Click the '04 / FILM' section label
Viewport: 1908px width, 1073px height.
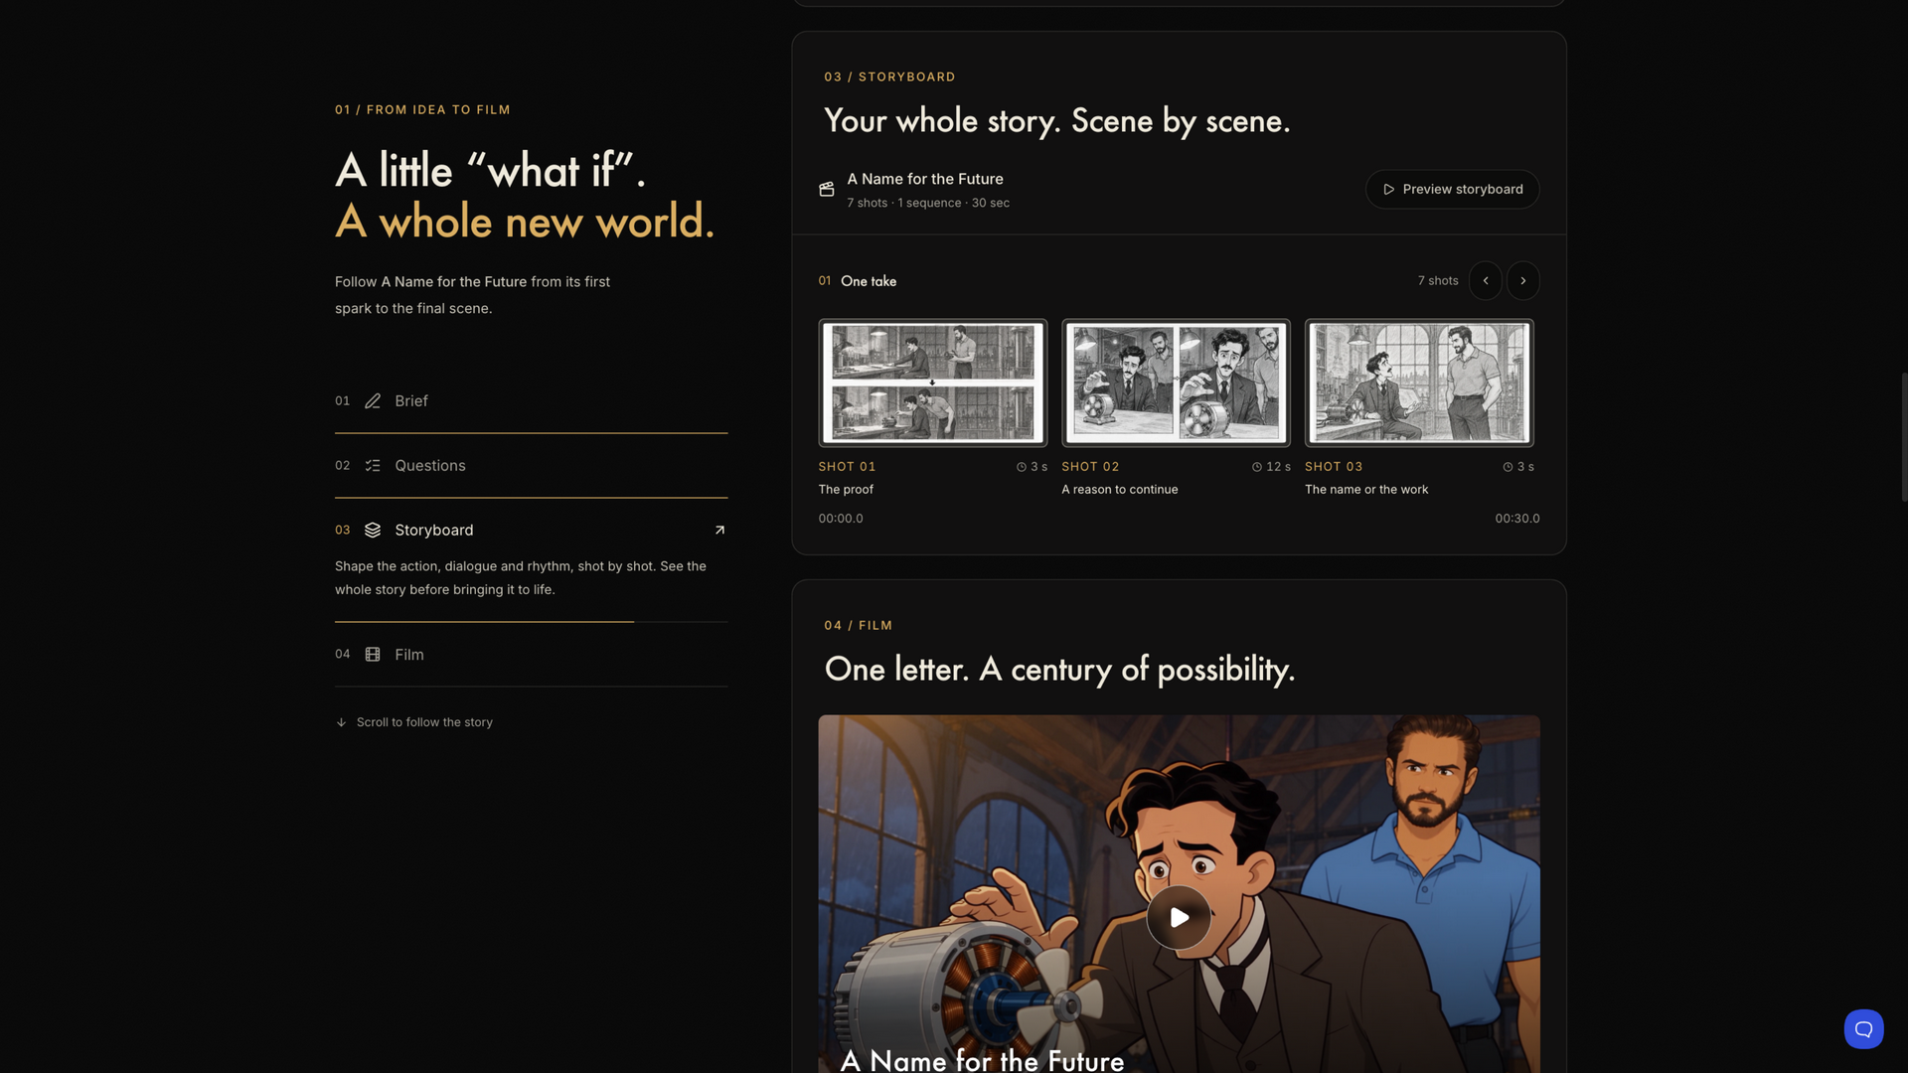point(859,625)
